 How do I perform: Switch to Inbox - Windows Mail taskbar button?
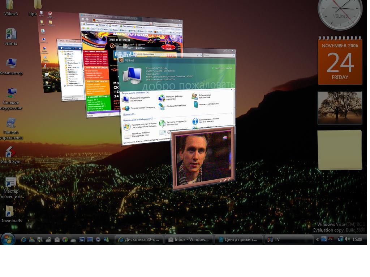[189, 239]
